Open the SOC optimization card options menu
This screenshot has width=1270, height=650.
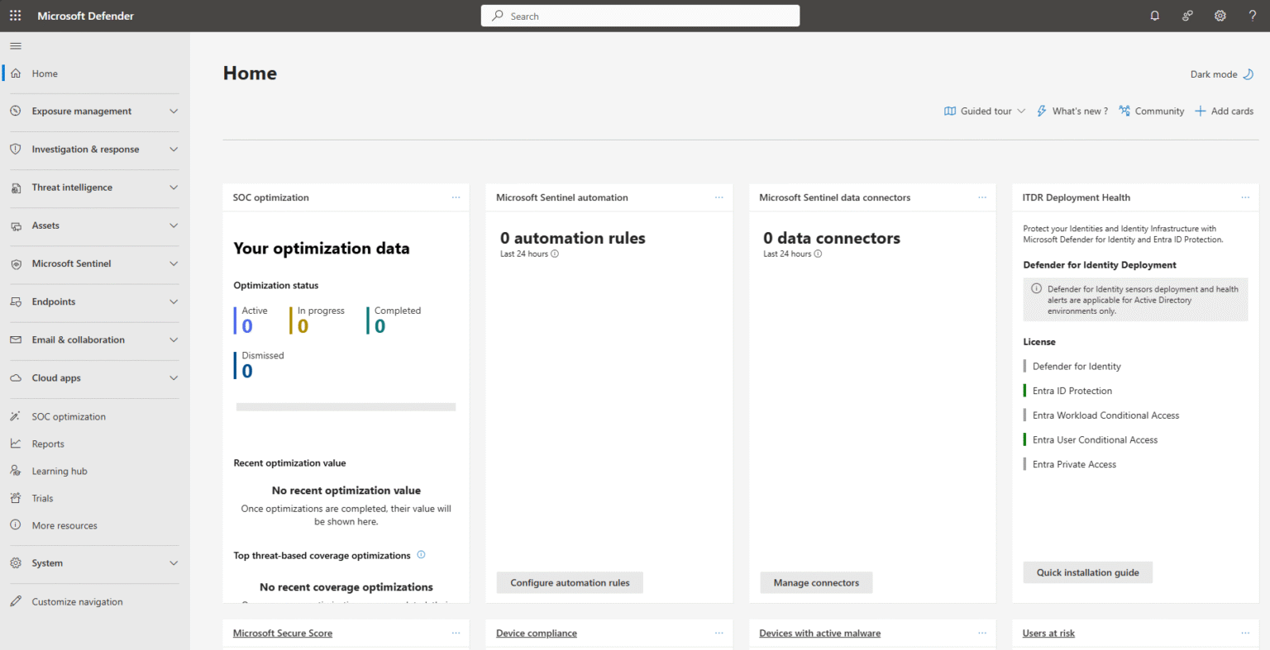click(x=456, y=197)
